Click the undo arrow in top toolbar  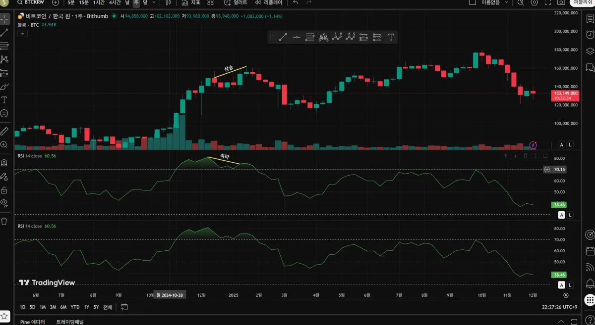coord(296,2)
